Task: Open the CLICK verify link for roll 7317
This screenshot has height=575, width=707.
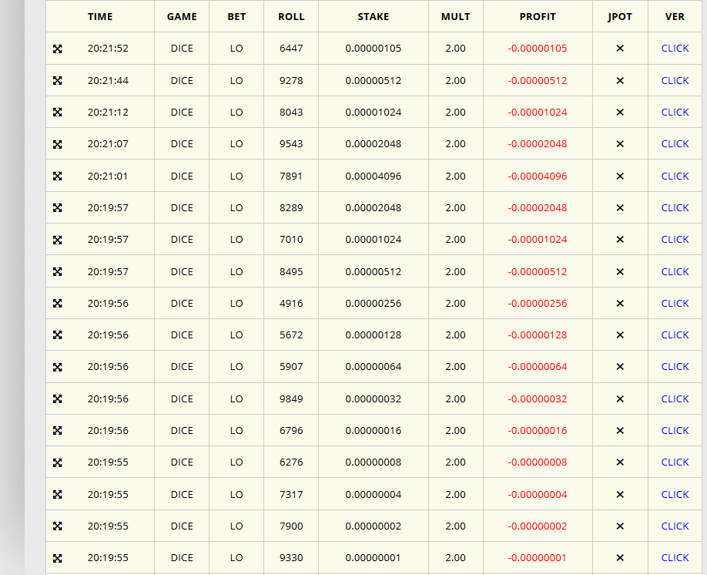Action: pos(675,495)
